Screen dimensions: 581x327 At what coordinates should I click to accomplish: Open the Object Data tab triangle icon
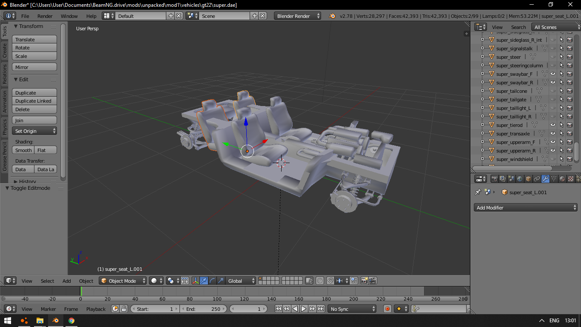(x=554, y=179)
